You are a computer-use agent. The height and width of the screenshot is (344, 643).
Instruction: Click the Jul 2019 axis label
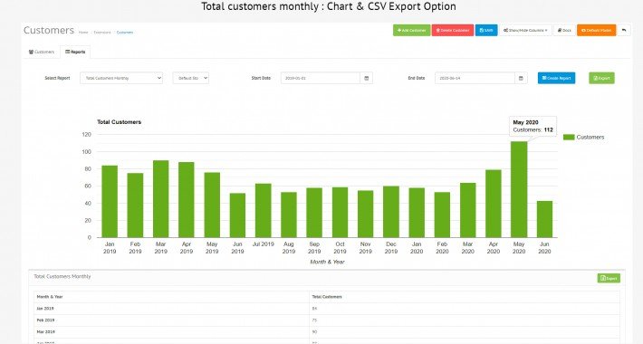pos(263,244)
